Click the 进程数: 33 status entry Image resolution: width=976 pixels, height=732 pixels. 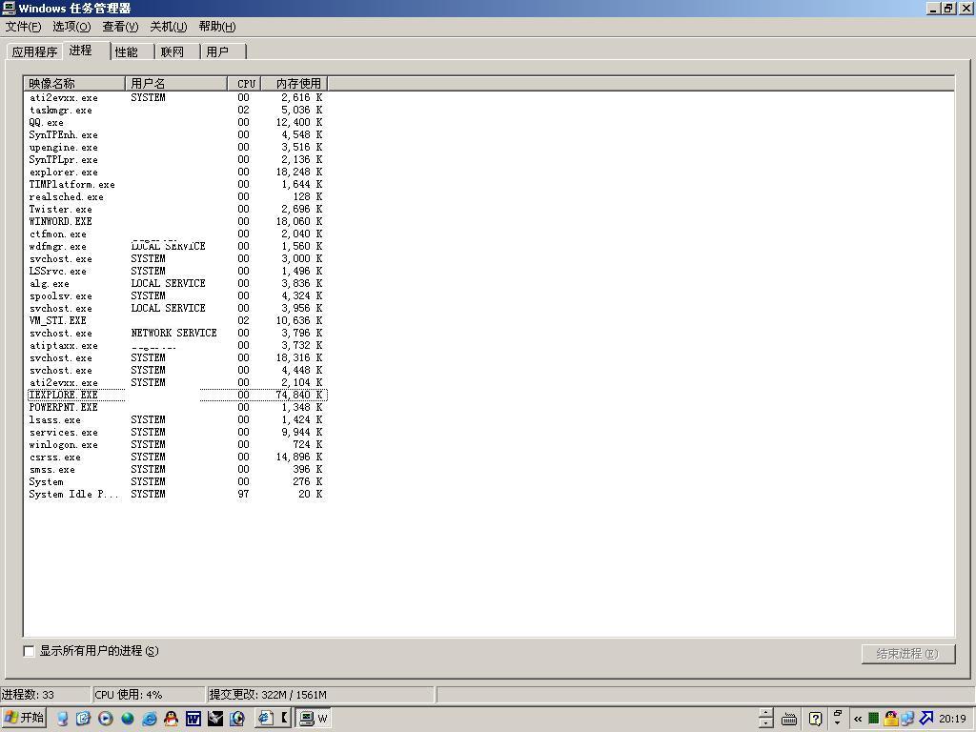click(x=45, y=695)
